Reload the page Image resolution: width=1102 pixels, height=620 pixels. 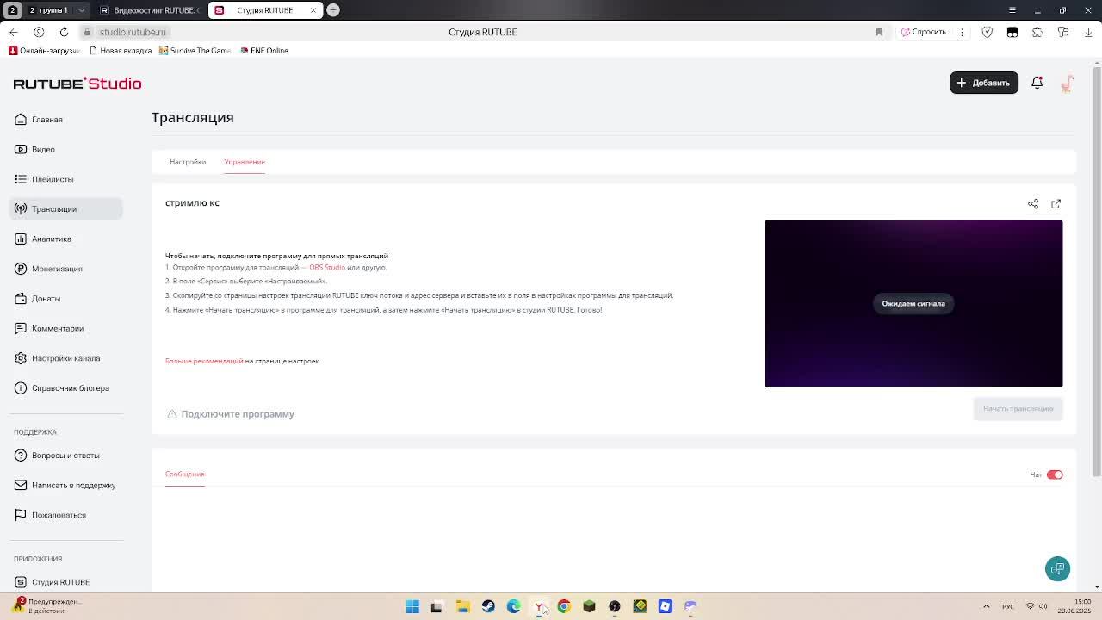(64, 32)
